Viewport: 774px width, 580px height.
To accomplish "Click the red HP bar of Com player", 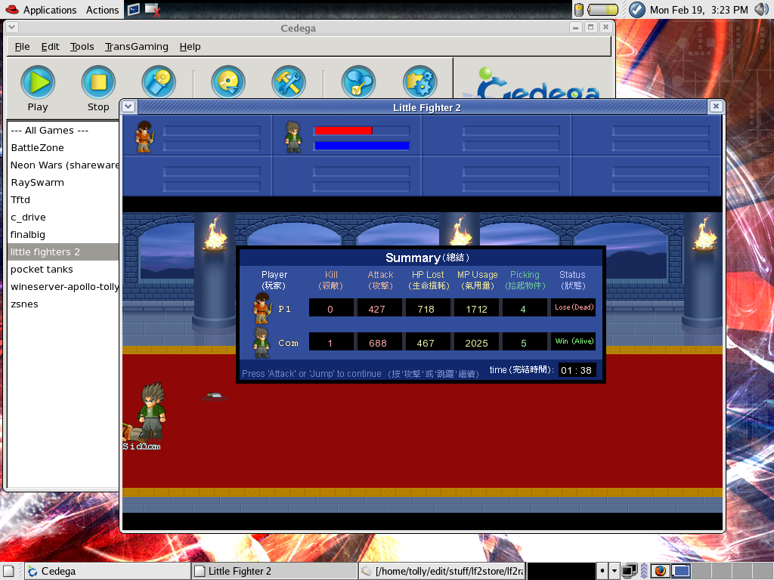I will pos(343,130).
